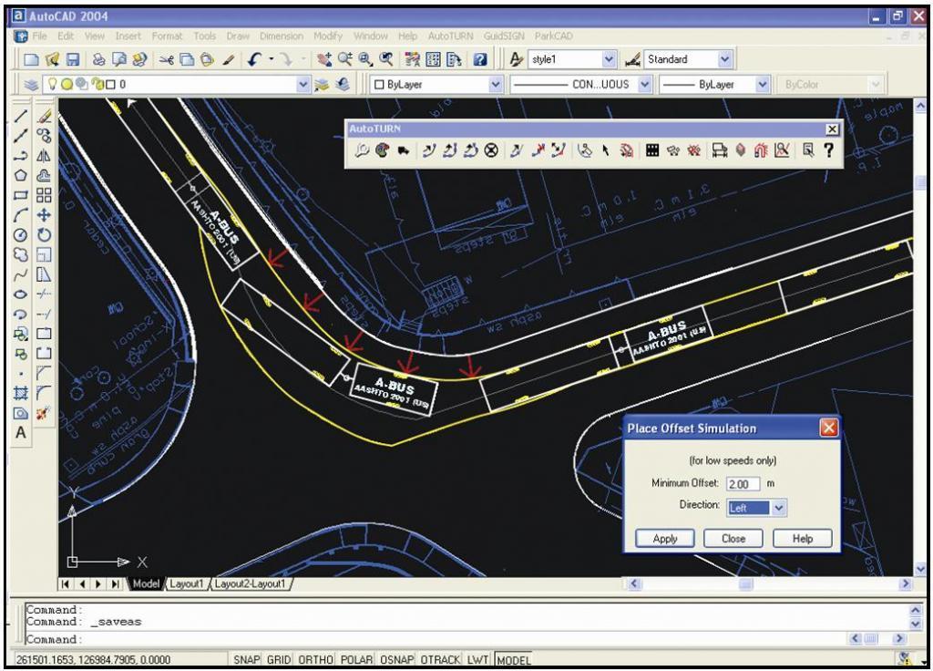Click the Plot printer icon
Image resolution: width=933 pixels, height=671 pixels.
tap(99, 59)
